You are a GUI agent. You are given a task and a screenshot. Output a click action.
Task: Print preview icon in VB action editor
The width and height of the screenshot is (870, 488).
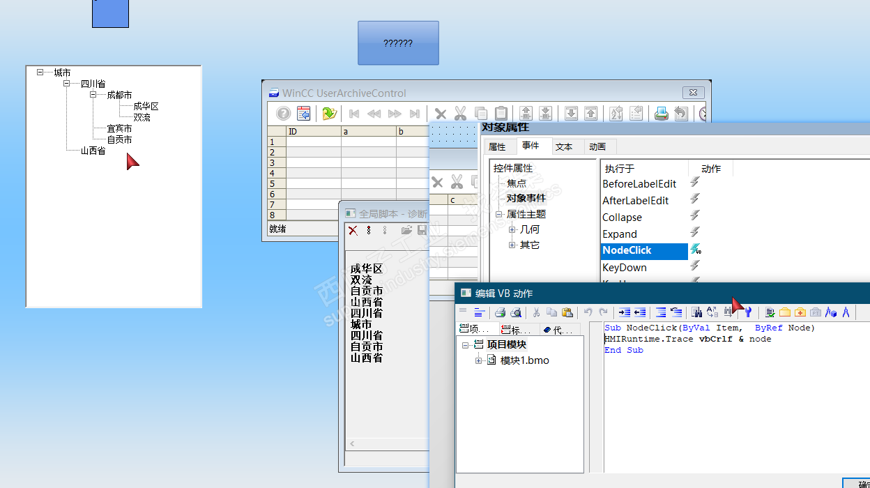point(516,312)
